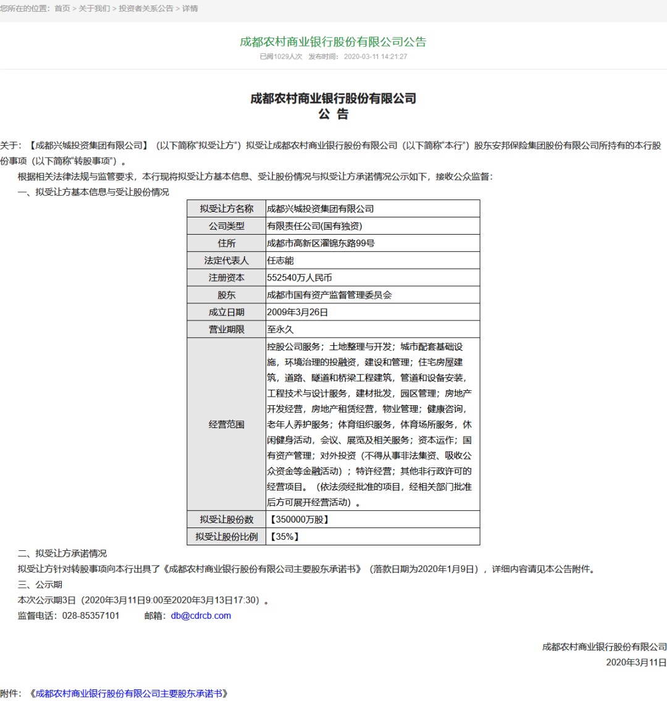Click address 成都市高新区濯锦东路99号
Screen dimensions: 667x701
pos(321,243)
